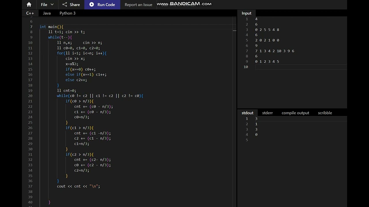Click the 'if(c0 > n/3){' line
Screen dimensions: 369x207
pyautogui.click(x=80, y=101)
